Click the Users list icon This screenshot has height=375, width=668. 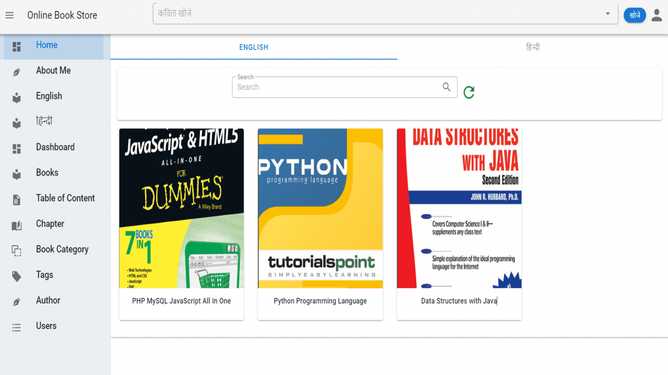[x=17, y=327]
